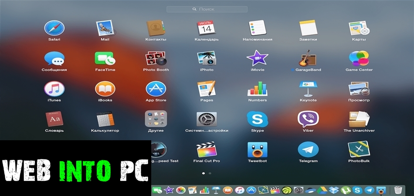
Task: Click the uTorrent icon in the Dock
Action: coord(346,190)
